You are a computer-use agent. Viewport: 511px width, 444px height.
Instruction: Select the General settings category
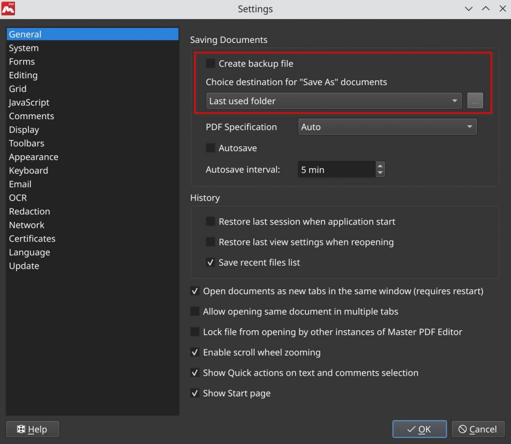[92, 34]
